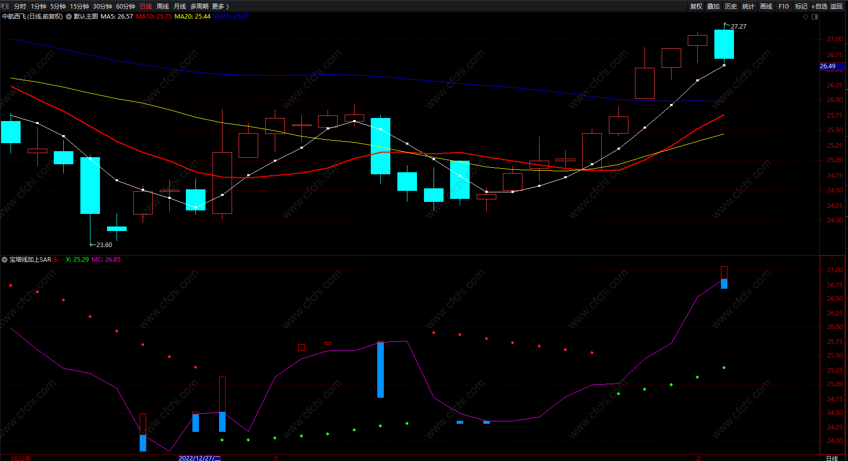
Task: Switch to the 周线 weekly tab
Action: pos(163,7)
